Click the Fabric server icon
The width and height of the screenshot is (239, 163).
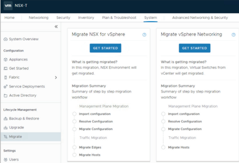click(5, 77)
